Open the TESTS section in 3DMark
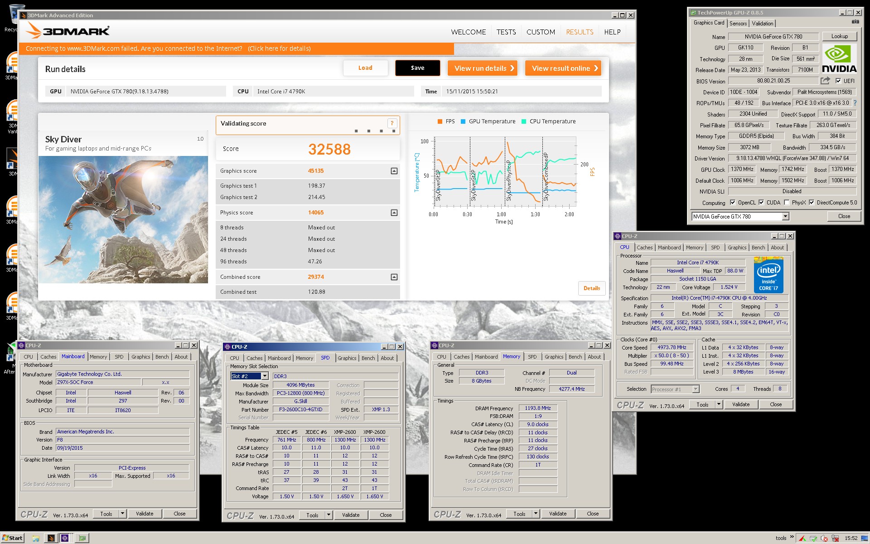The image size is (870, 544). 506,32
